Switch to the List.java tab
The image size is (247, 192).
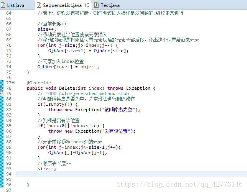tap(16, 5)
